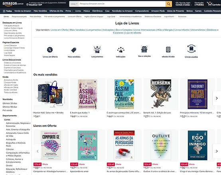This screenshot has height=175, width=221.
Task: Expand the Loja Infantil submenu
Action: click(x=170, y=16)
